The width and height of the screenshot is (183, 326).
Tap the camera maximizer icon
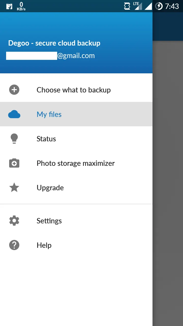point(14,163)
